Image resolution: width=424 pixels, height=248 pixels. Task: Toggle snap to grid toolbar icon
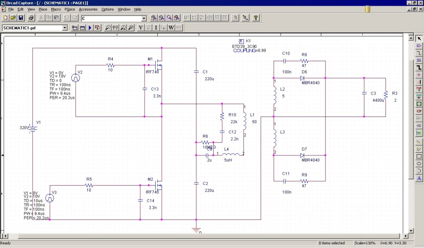pyautogui.click(x=235, y=18)
